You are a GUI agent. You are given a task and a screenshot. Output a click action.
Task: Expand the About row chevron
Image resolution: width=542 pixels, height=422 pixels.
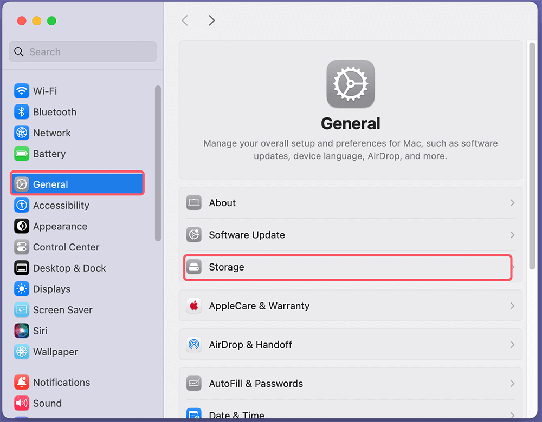(x=512, y=203)
